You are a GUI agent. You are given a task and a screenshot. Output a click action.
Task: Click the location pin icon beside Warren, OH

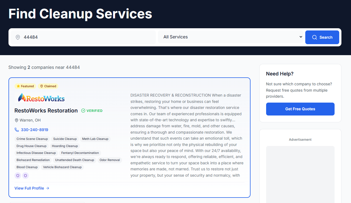(16, 120)
